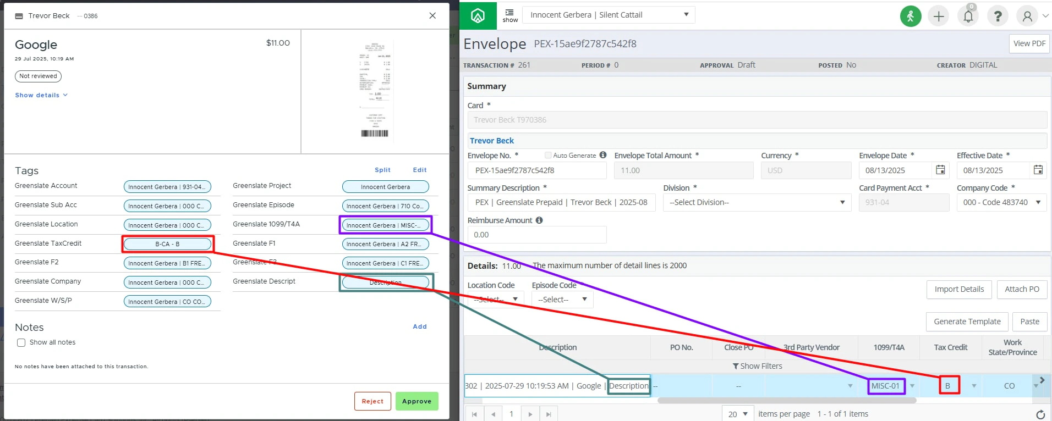Click the card icon beside Trevor Beck
This screenshot has height=421, width=1052.
tap(19, 16)
